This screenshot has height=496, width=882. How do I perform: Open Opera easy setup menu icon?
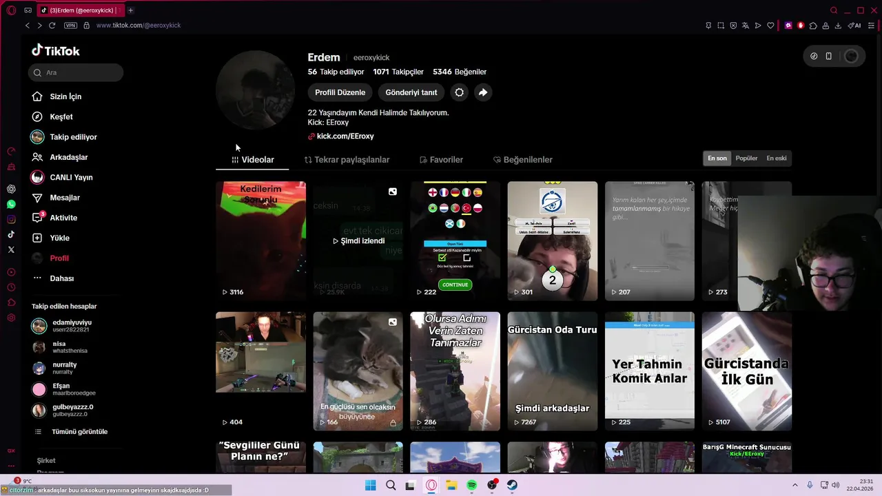click(x=870, y=25)
